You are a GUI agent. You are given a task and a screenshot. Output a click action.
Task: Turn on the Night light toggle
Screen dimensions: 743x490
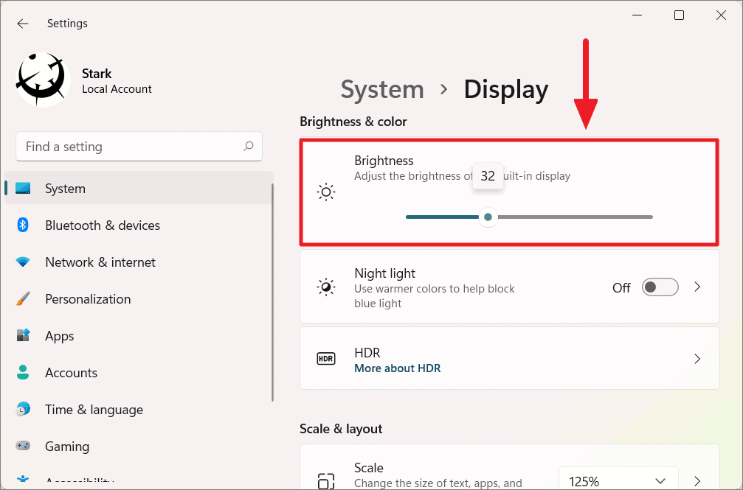(x=660, y=287)
